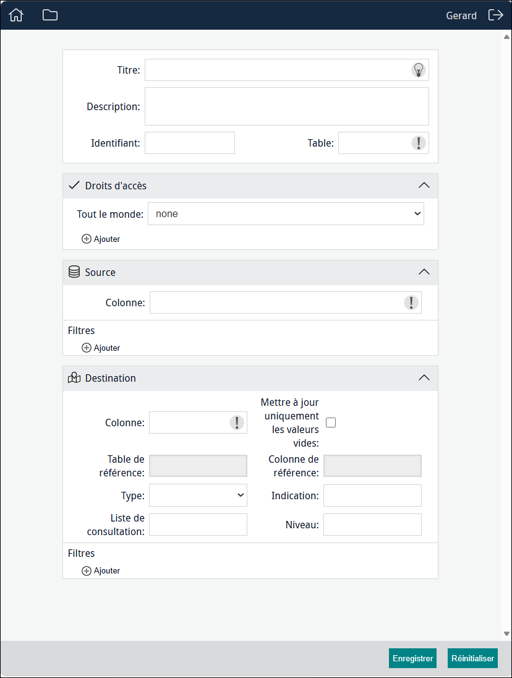Focus the Source Colonne input field
The image size is (512, 678).
point(286,303)
